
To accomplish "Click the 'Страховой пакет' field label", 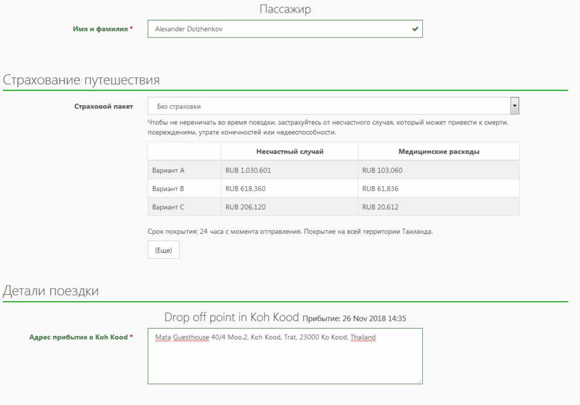I will [x=103, y=106].
